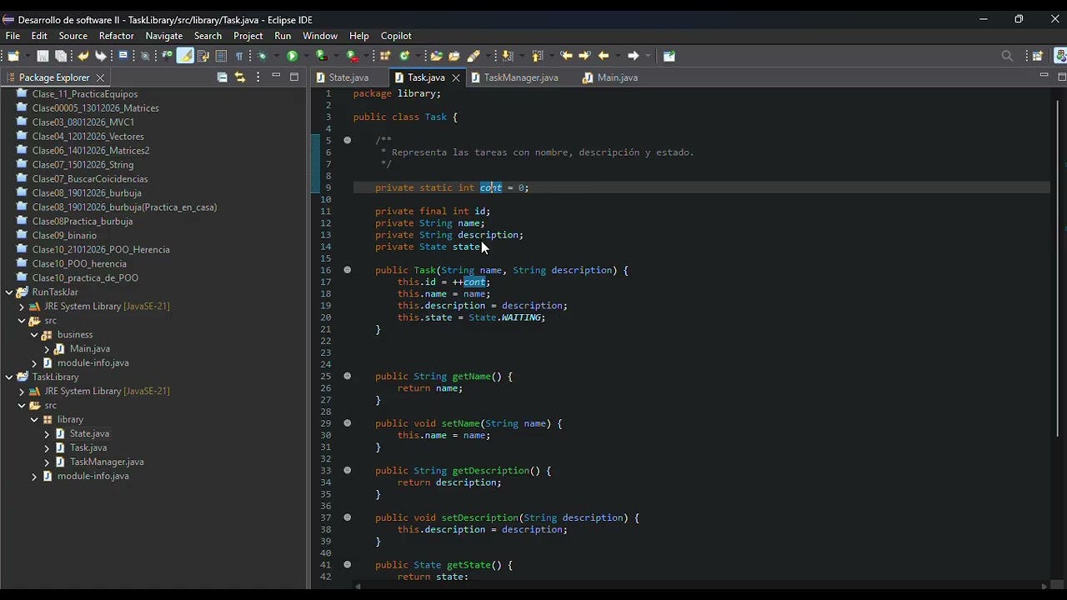Collapse All in Package Explorer
The width and height of the screenshot is (1067, 600).
coord(222,77)
